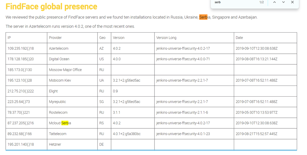Click the Elight provider cell
The width and height of the screenshot is (307, 155).
tap(72, 91)
